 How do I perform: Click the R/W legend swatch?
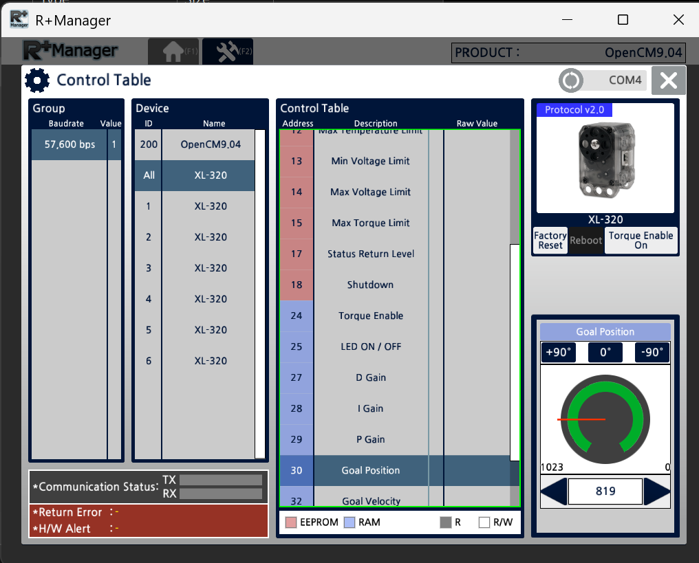(x=484, y=522)
